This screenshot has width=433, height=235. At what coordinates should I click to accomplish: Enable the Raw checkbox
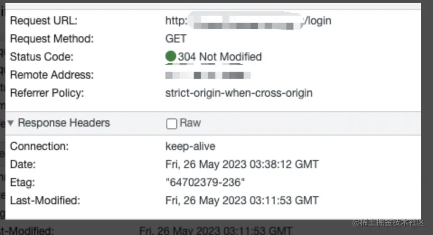pyautogui.click(x=171, y=123)
